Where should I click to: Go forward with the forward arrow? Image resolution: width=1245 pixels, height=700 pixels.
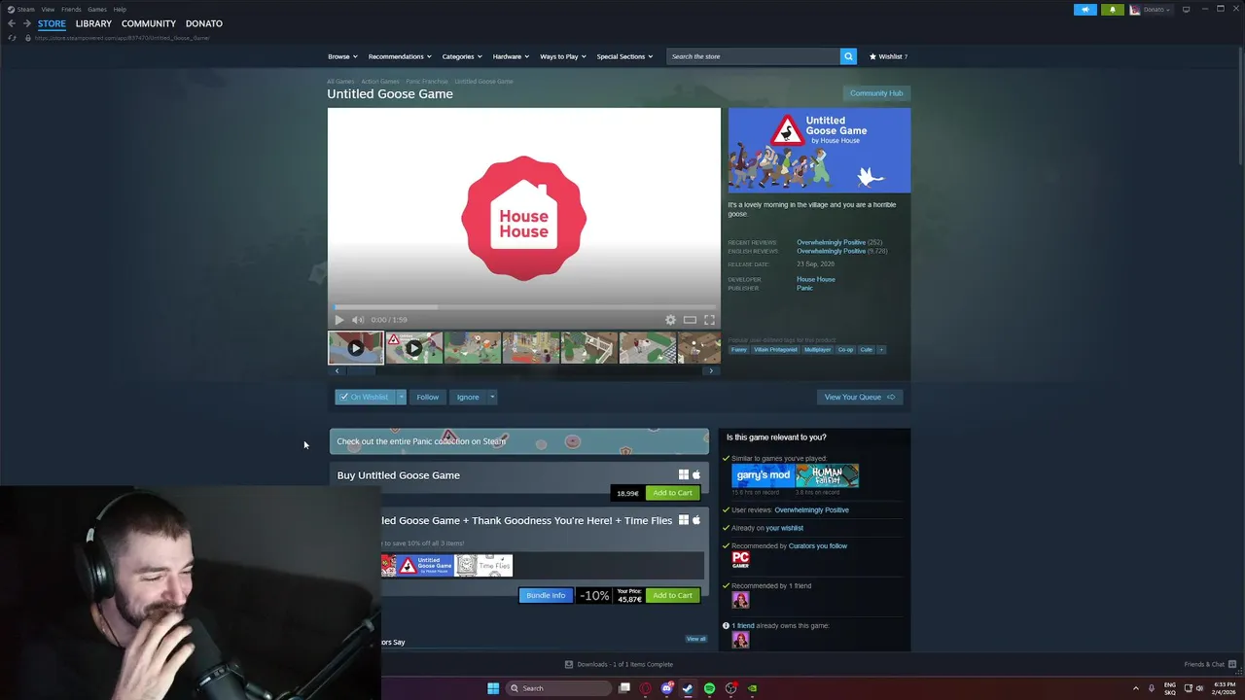click(x=27, y=23)
